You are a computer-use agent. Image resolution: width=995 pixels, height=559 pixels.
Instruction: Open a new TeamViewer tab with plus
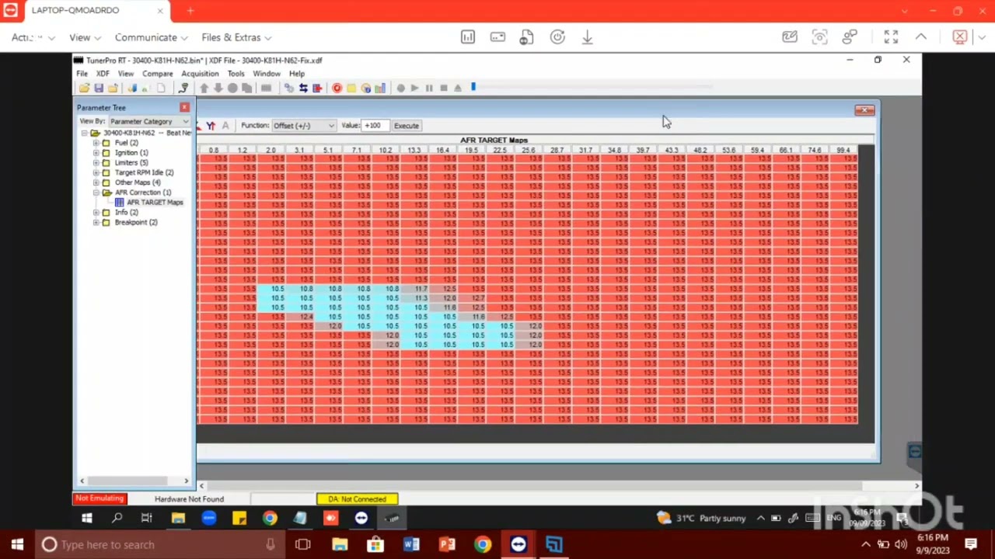tap(190, 11)
